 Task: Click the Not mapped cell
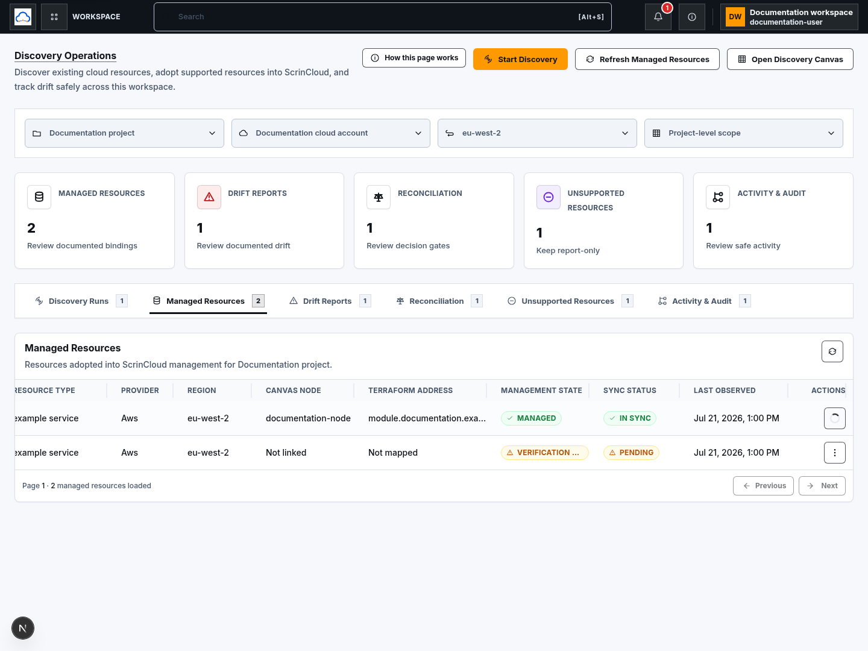(393, 453)
